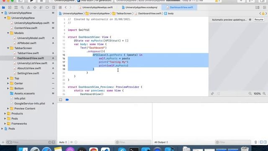Toggle variables view pane visibility
This screenshot has height=151, width=268.
click(261, 142)
